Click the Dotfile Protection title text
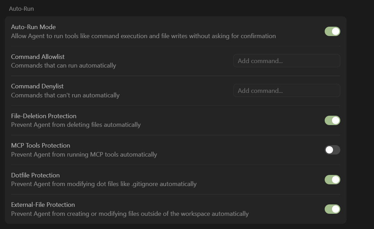Screen dimensions: 374x229 coord(35,175)
